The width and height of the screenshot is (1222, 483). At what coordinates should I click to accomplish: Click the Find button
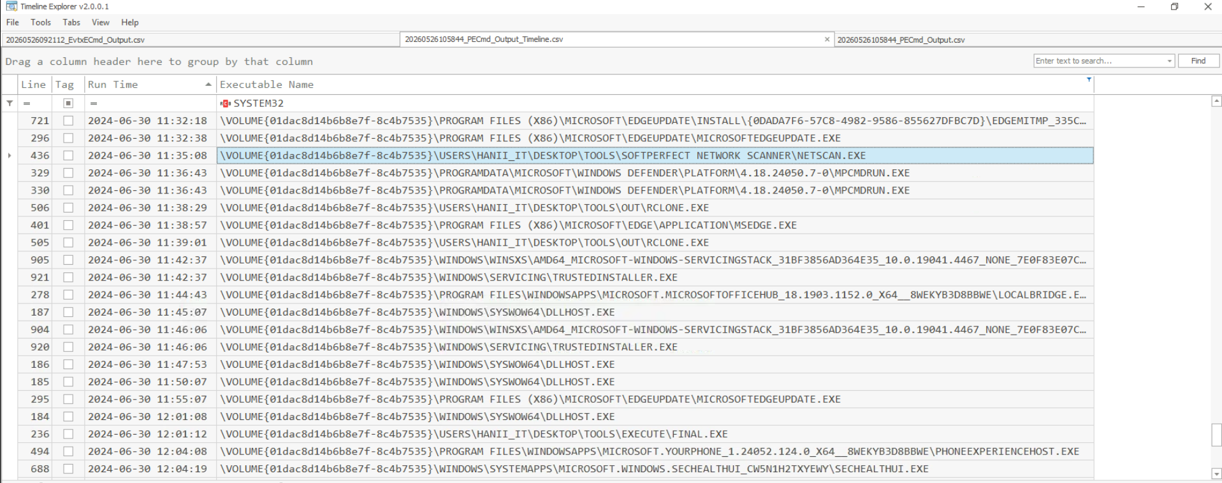pos(1198,61)
